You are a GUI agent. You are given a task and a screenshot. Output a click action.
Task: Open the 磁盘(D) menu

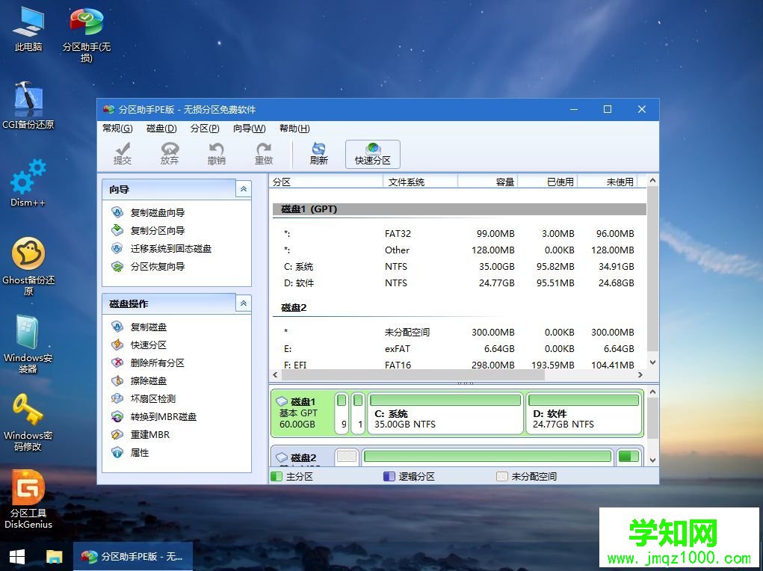click(x=161, y=128)
